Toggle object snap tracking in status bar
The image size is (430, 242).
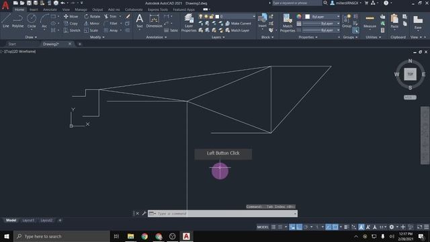(329, 227)
